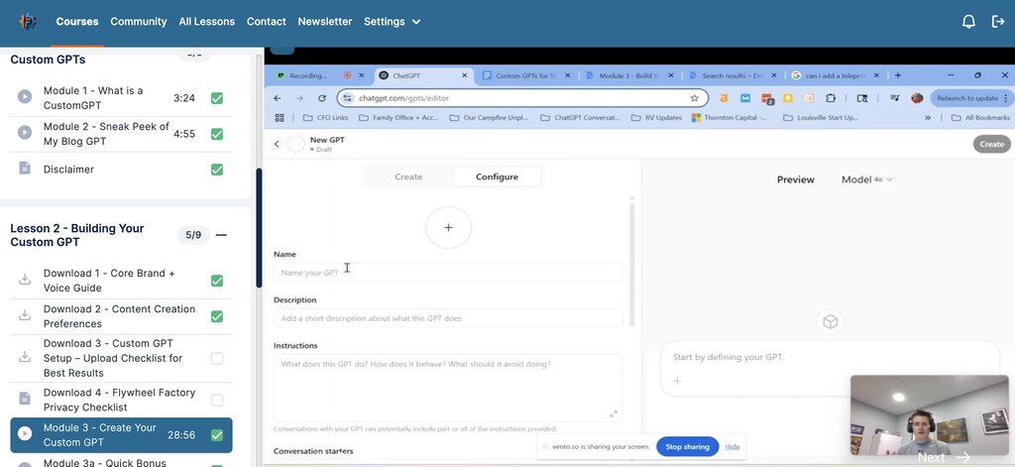Open the Newsletter nav item
Image resolution: width=1015 pixels, height=467 pixels.
point(325,22)
